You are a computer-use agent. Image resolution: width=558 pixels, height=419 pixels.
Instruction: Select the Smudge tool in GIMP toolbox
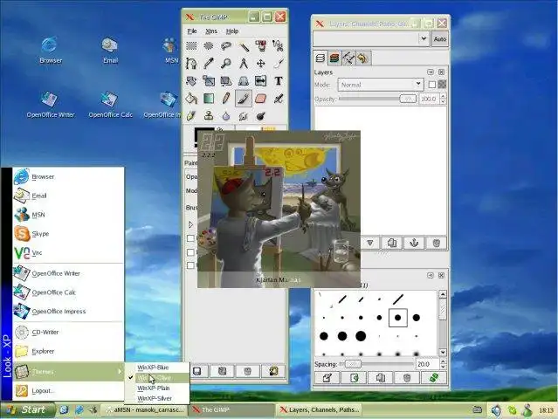(x=244, y=115)
